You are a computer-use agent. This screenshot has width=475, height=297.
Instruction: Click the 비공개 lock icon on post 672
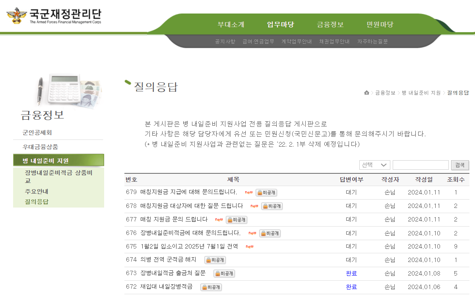point(211,287)
